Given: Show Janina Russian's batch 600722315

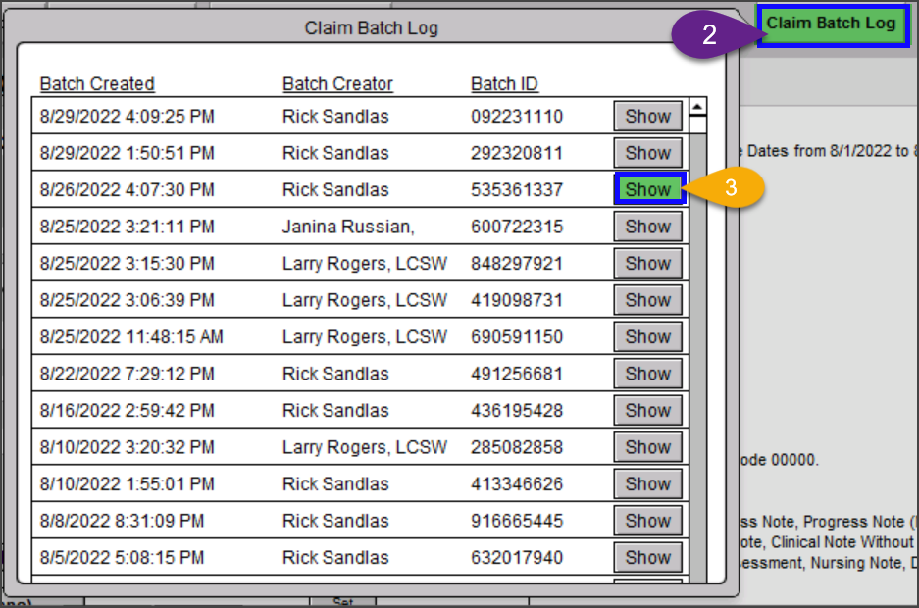Looking at the screenshot, I should pos(647,226).
